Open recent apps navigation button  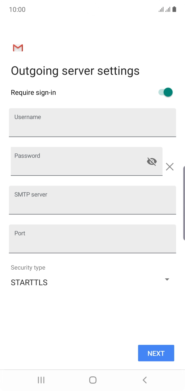(41, 380)
